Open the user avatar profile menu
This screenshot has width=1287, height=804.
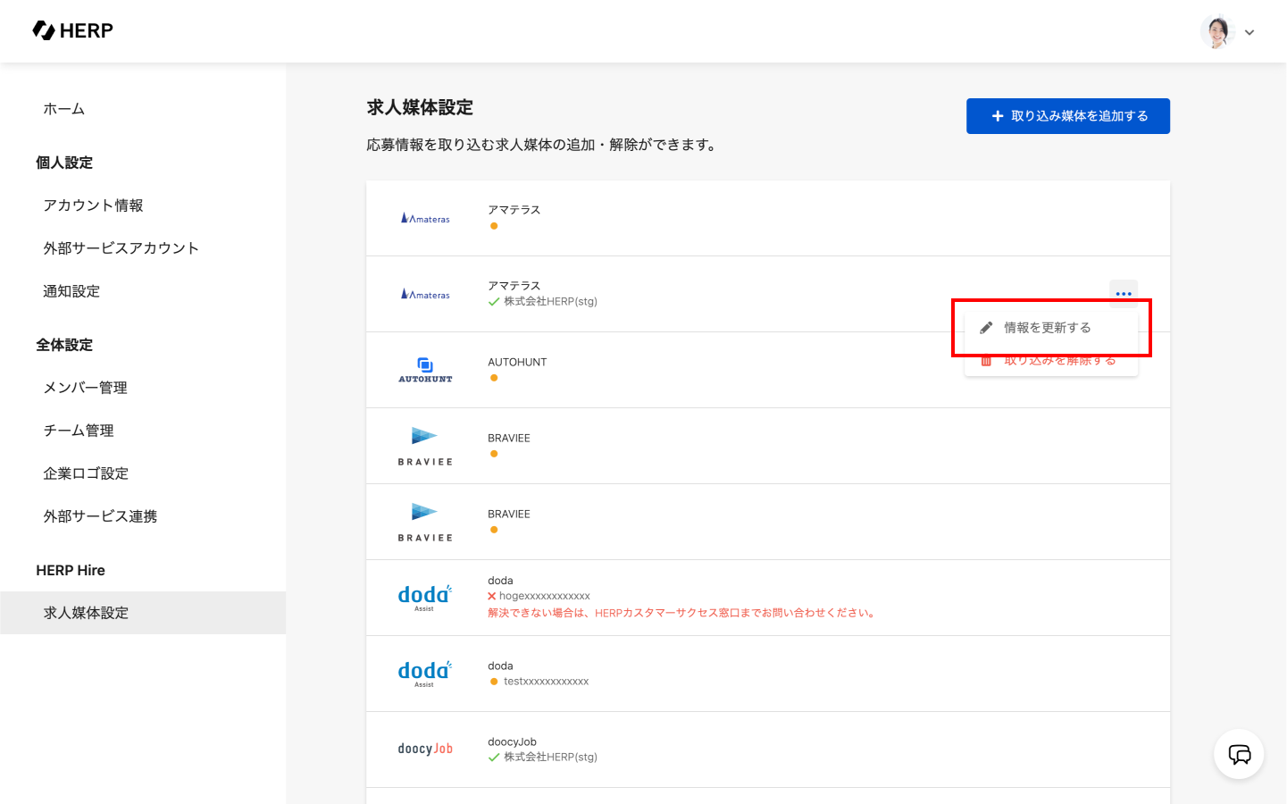(1217, 31)
